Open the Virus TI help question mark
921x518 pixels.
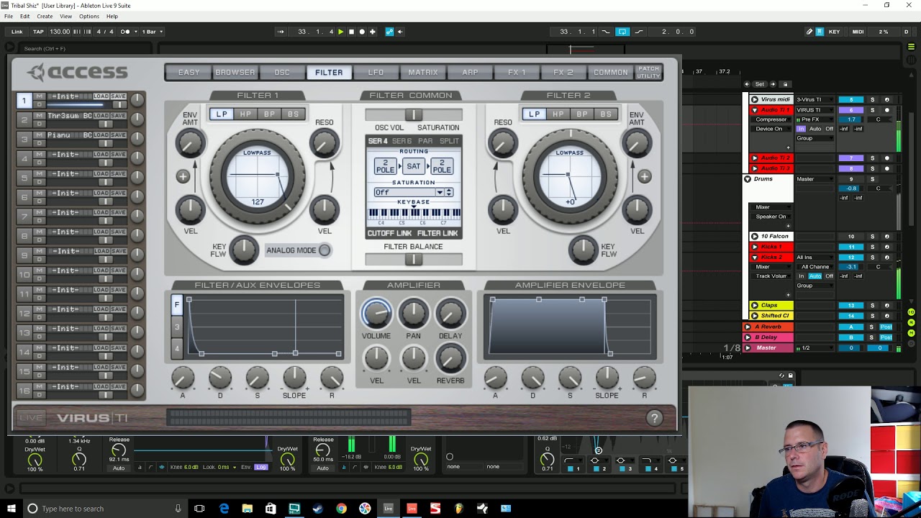pos(654,418)
